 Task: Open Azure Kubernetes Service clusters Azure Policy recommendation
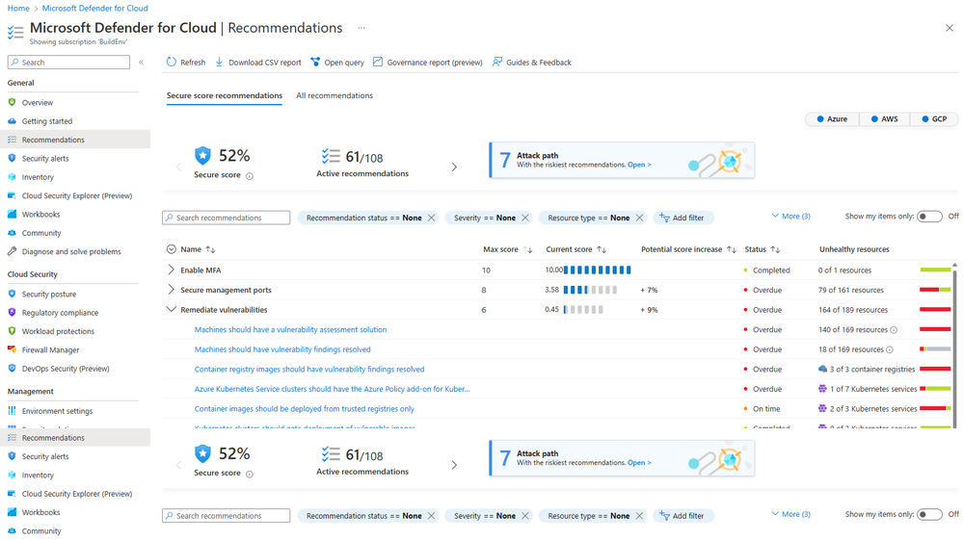333,389
